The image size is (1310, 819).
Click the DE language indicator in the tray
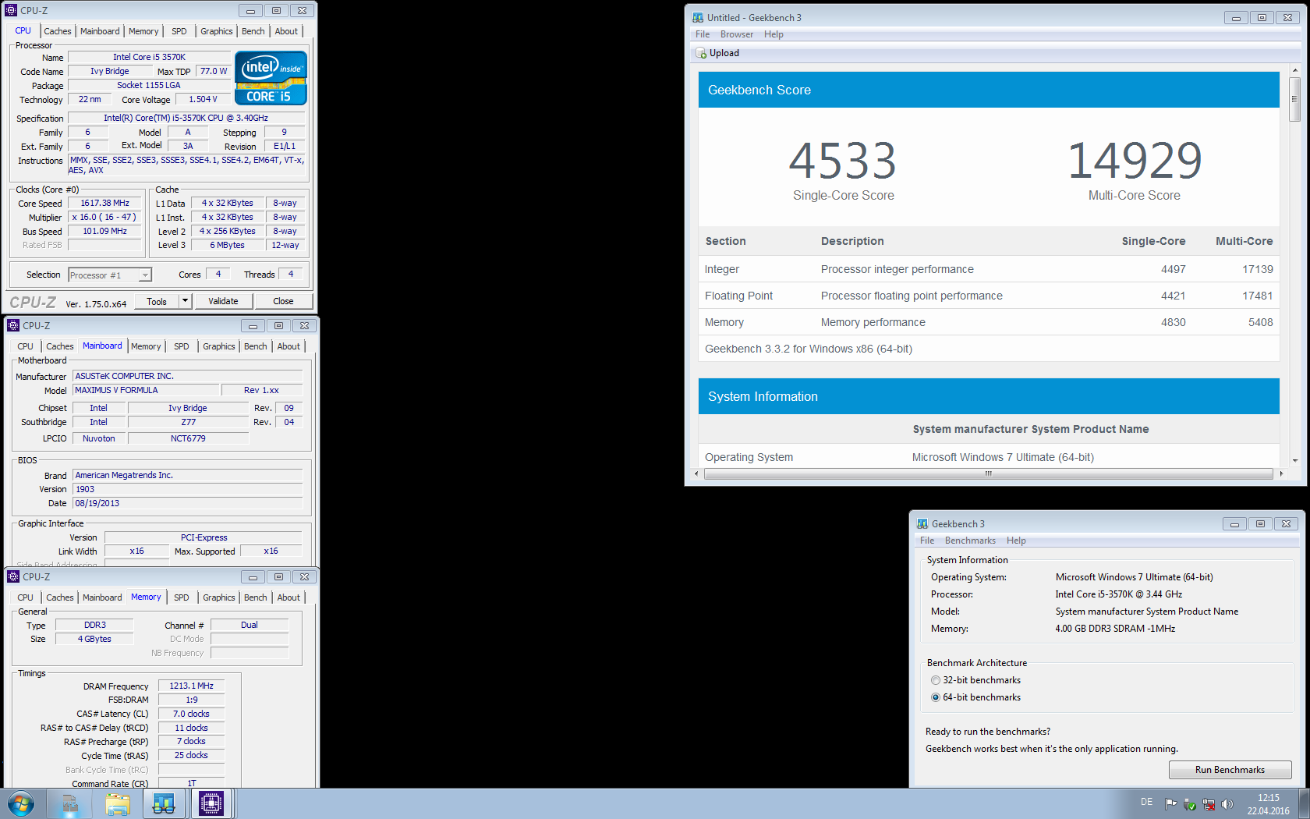1146,802
